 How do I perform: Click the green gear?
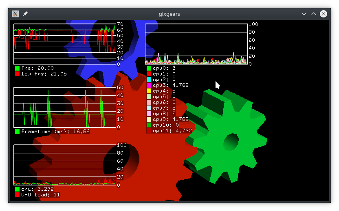pos(227,136)
